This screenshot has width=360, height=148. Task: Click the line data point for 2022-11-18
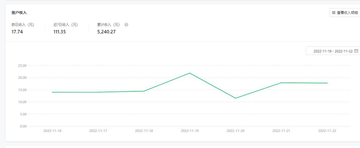(x=144, y=91)
